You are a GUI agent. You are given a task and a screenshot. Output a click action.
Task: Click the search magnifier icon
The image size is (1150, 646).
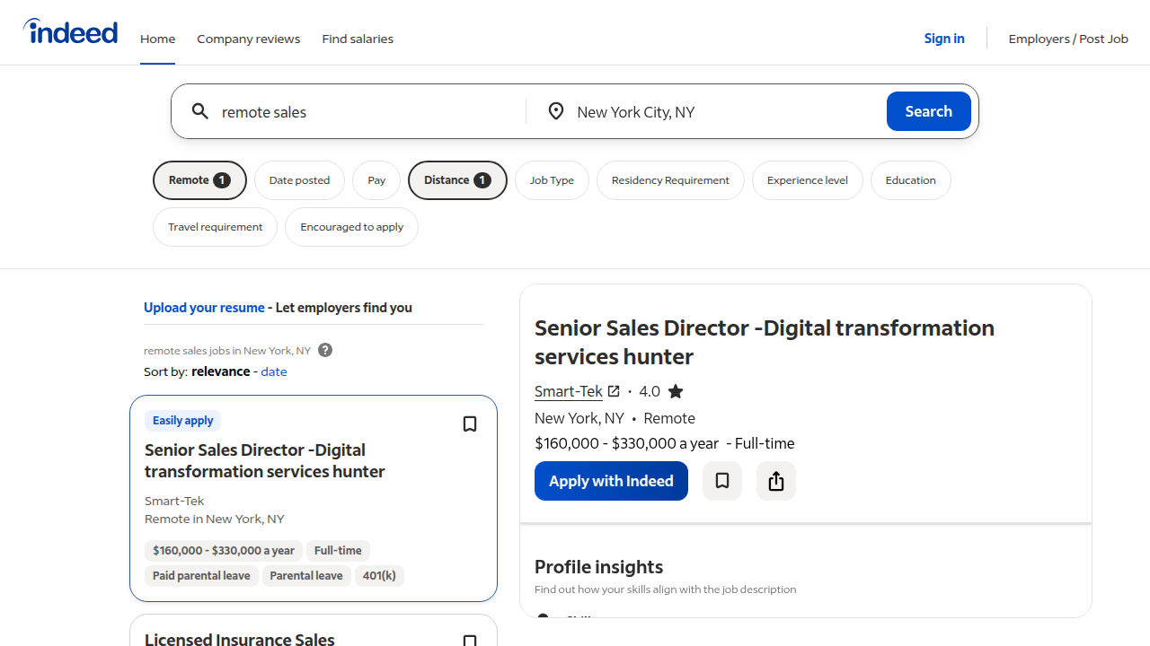[x=200, y=111]
